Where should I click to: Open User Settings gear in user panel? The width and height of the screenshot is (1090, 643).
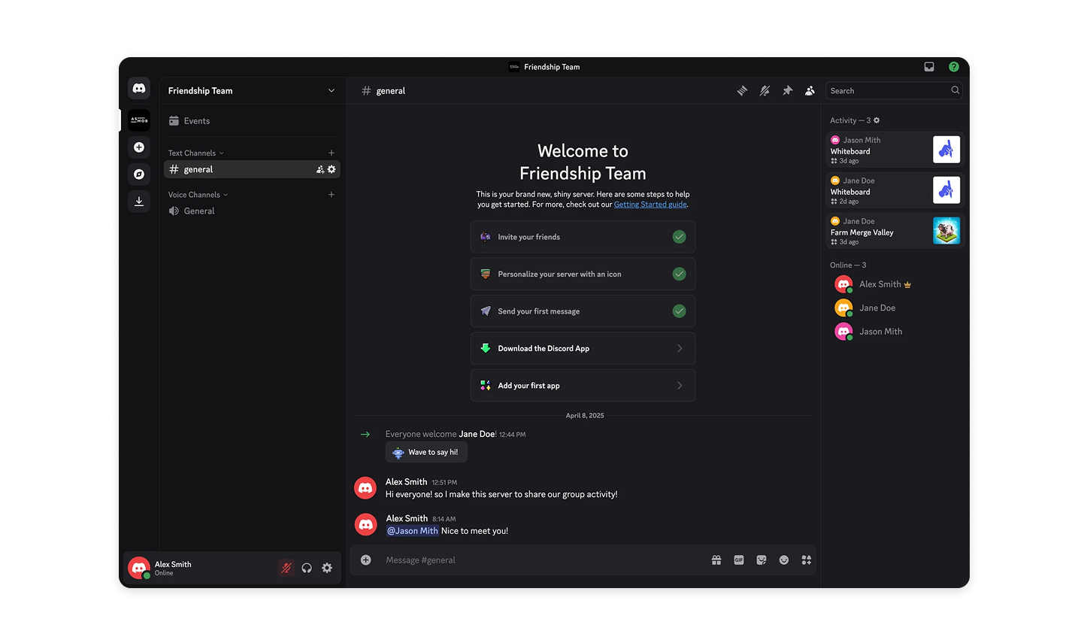[327, 568]
